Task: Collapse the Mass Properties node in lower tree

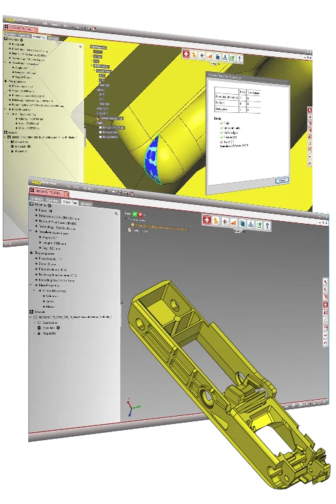Action: pos(31,285)
